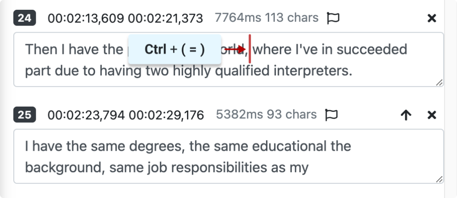
Task: Flag subtitle 24 with the flag icon
Action: (x=333, y=18)
